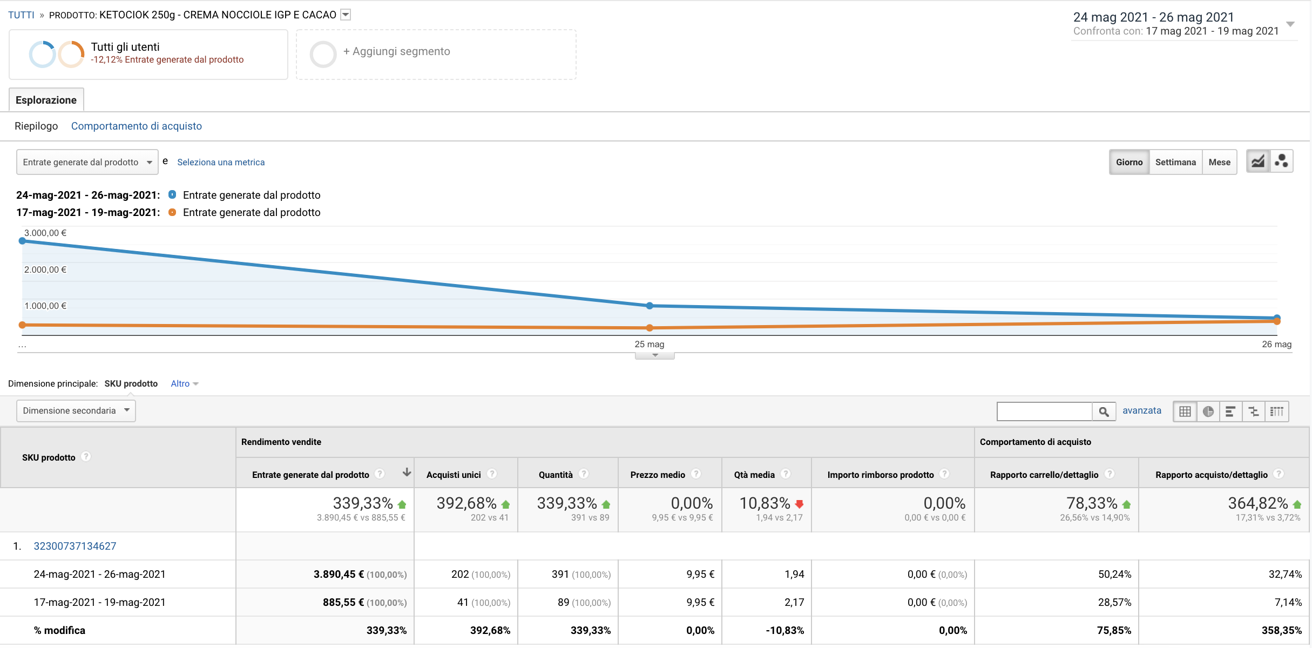This screenshot has height=648, width=1312.
Task: Expand the date range picker arrow
Action: click(x=1290, y=24)
